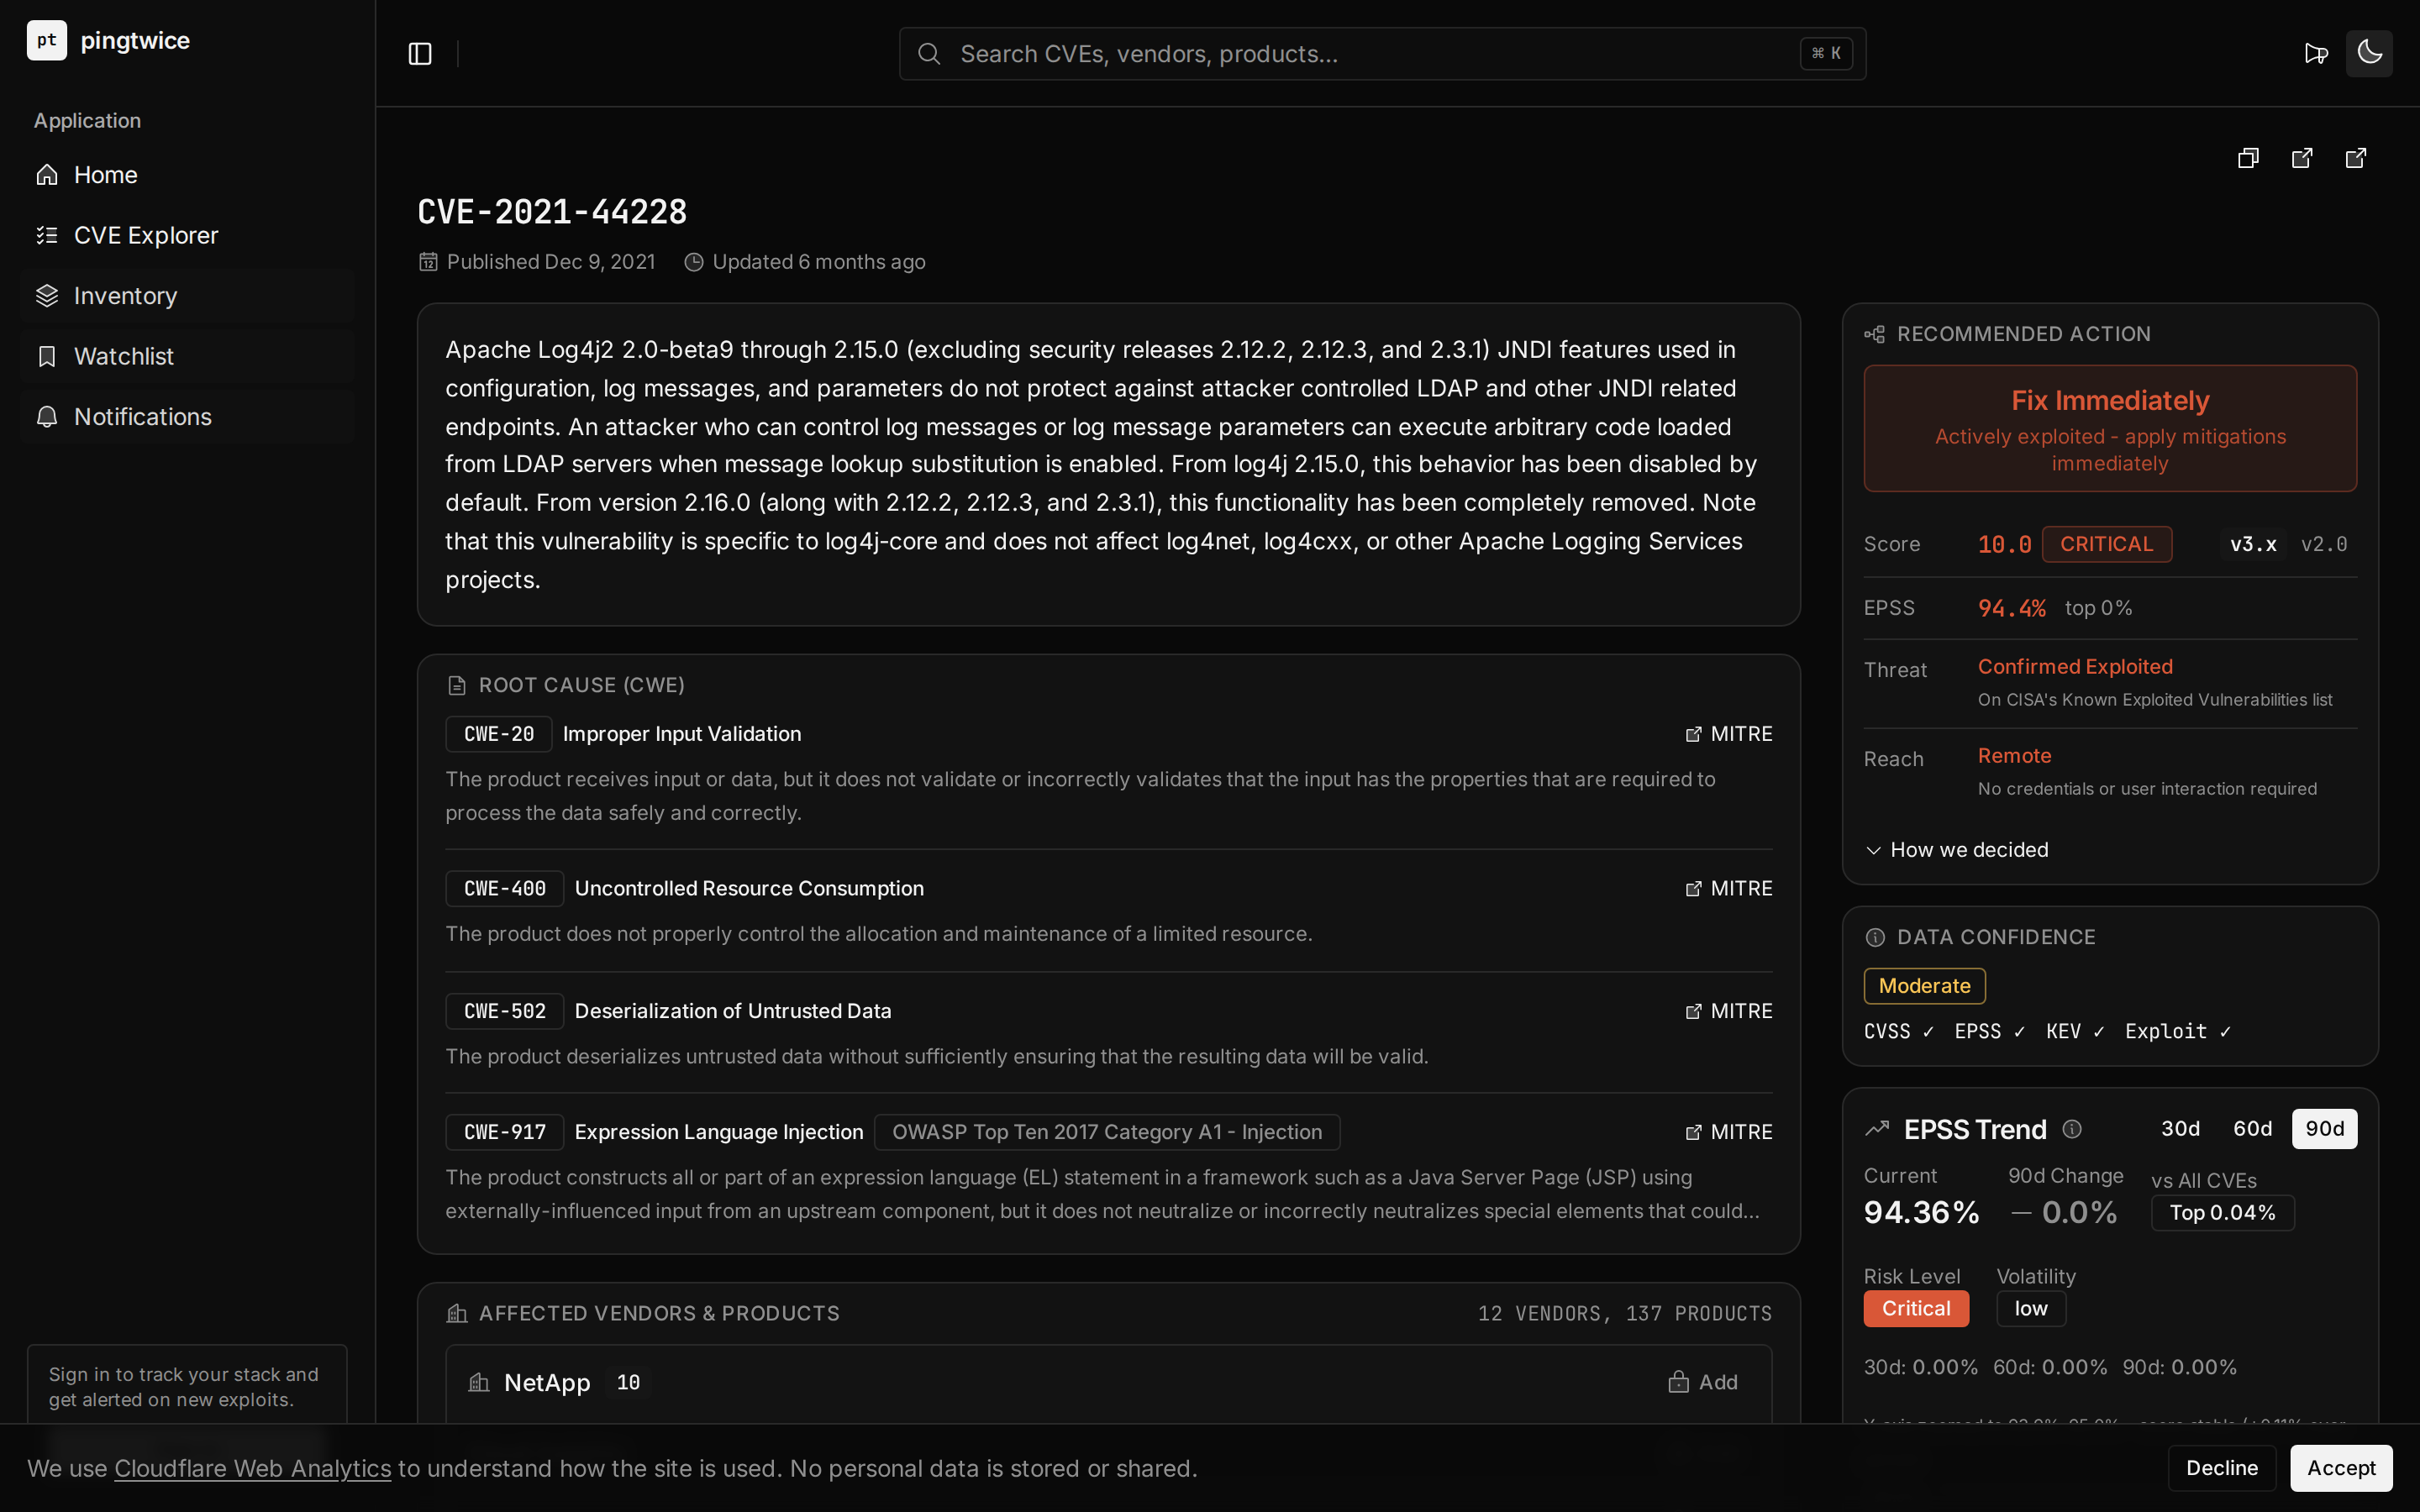Click the CVE-2021-44228 heading
Image resolution: width=2420 pixels, height=1512 pixels.
552,212
